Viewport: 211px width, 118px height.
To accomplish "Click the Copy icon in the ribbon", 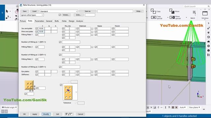I will (x=153, y=11).
